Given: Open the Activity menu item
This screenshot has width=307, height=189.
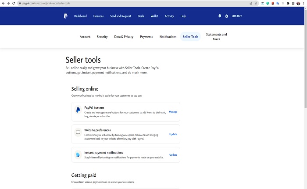Looking at the screenshot, I should 169,16.
